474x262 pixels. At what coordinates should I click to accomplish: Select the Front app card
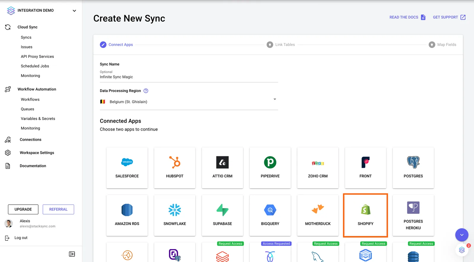tap(366, 168)
